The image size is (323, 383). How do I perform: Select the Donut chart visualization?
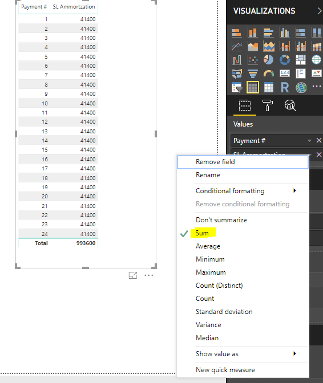pos(284,60)
